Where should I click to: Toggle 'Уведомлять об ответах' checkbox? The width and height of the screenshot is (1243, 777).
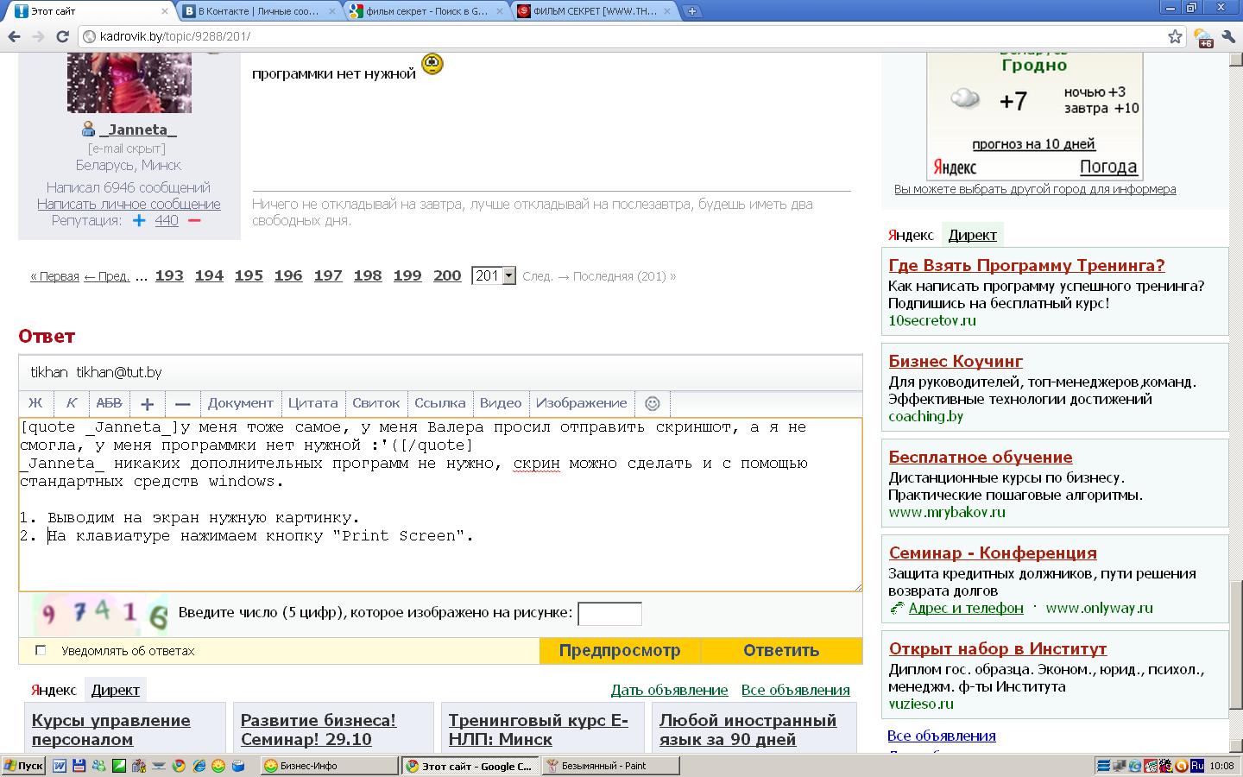(x=40, y=650)
